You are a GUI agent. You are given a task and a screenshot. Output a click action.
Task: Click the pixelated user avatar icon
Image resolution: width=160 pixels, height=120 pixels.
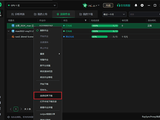pos(85,5)
